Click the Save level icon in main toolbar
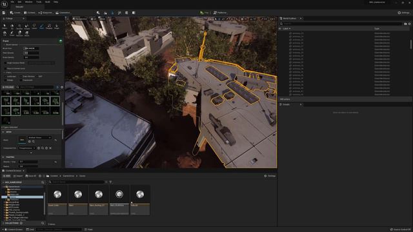This screenshot has height=232, width=413. (x=4, y=13)
